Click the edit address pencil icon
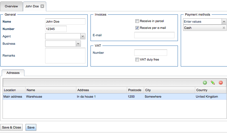This screenshot has width=227, height=133. pos(213,83)
